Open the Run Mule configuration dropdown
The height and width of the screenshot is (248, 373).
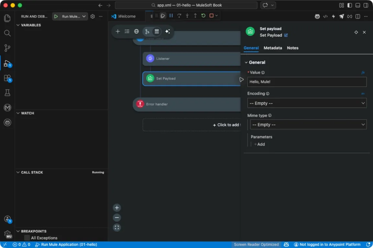click(84, 16)
